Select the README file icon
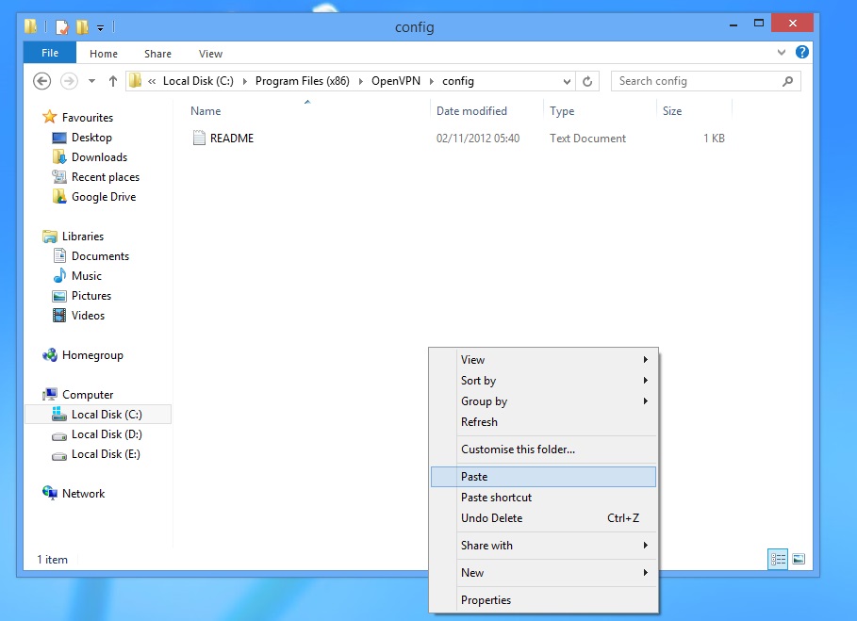 point(199,139)
